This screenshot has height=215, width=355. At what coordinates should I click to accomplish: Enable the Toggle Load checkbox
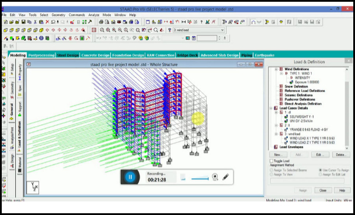pos(272,161)
